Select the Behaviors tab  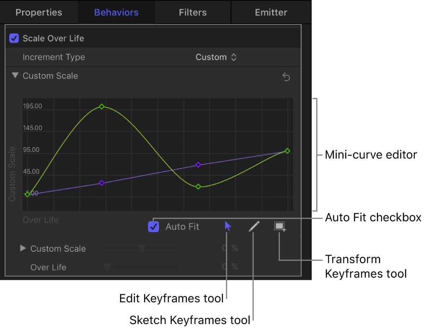click(x=116, y=12)
